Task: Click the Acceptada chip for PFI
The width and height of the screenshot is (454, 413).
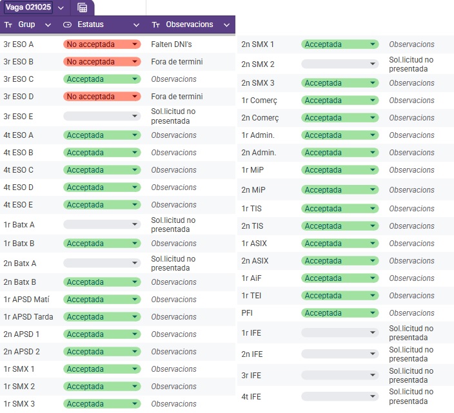Action: click(339, 313)
